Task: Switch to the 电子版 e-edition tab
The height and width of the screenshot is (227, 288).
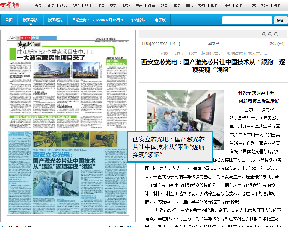Action: [x=160, y=20]
